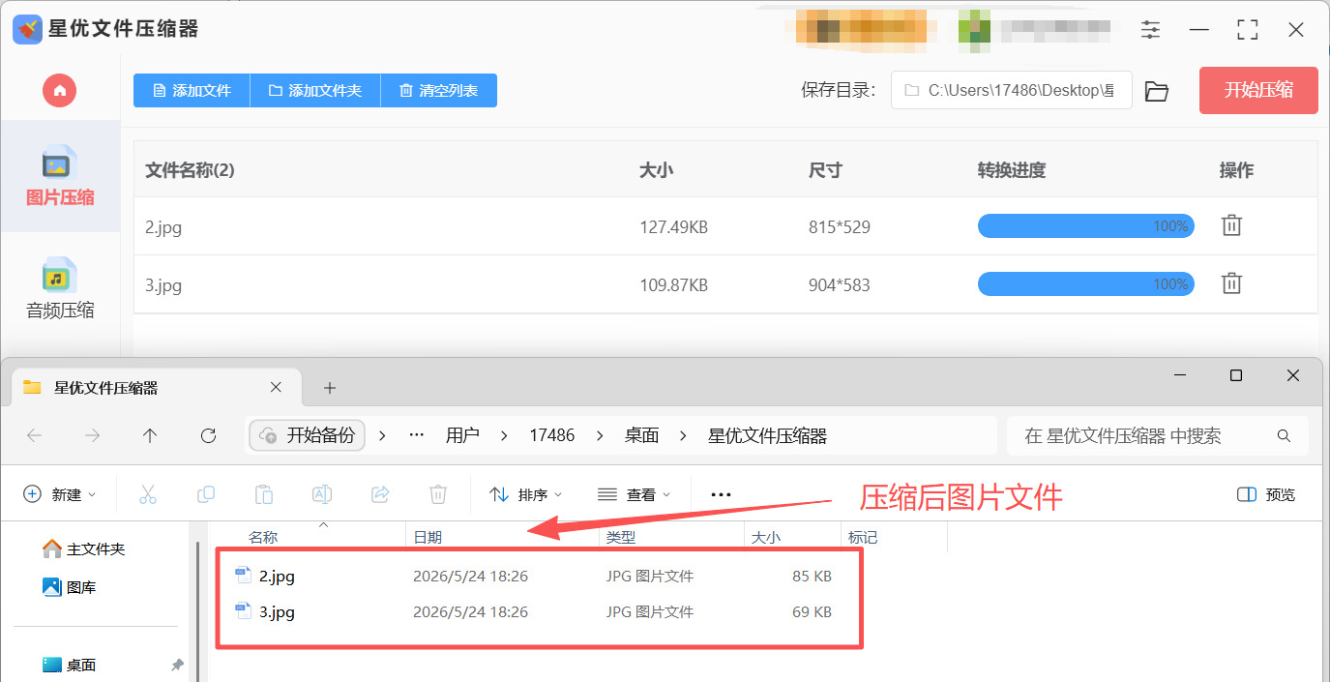Select 2.jpg name in the compressor list
The image size is (1330, 682).
click(x=163, y=228)
